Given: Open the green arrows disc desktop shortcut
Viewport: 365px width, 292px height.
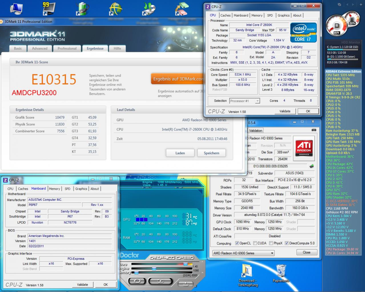Looking at the screenshot, I should 149,9.
